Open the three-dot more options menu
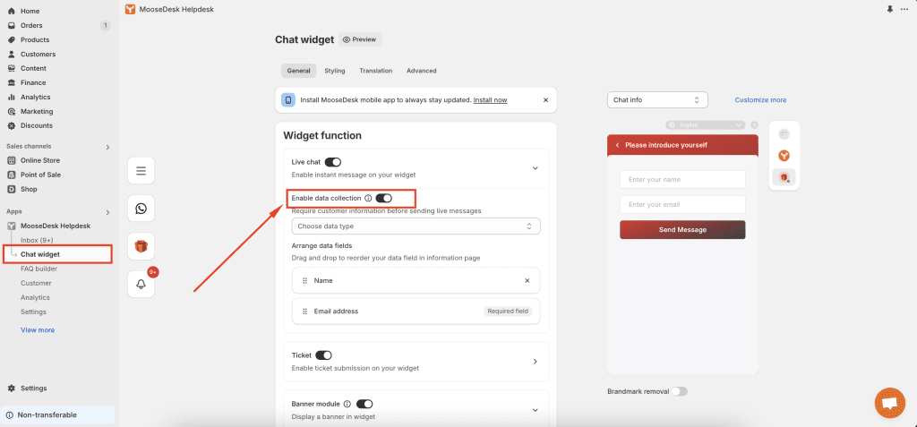Viewport: 917px width, 427px height. [904, 9]
